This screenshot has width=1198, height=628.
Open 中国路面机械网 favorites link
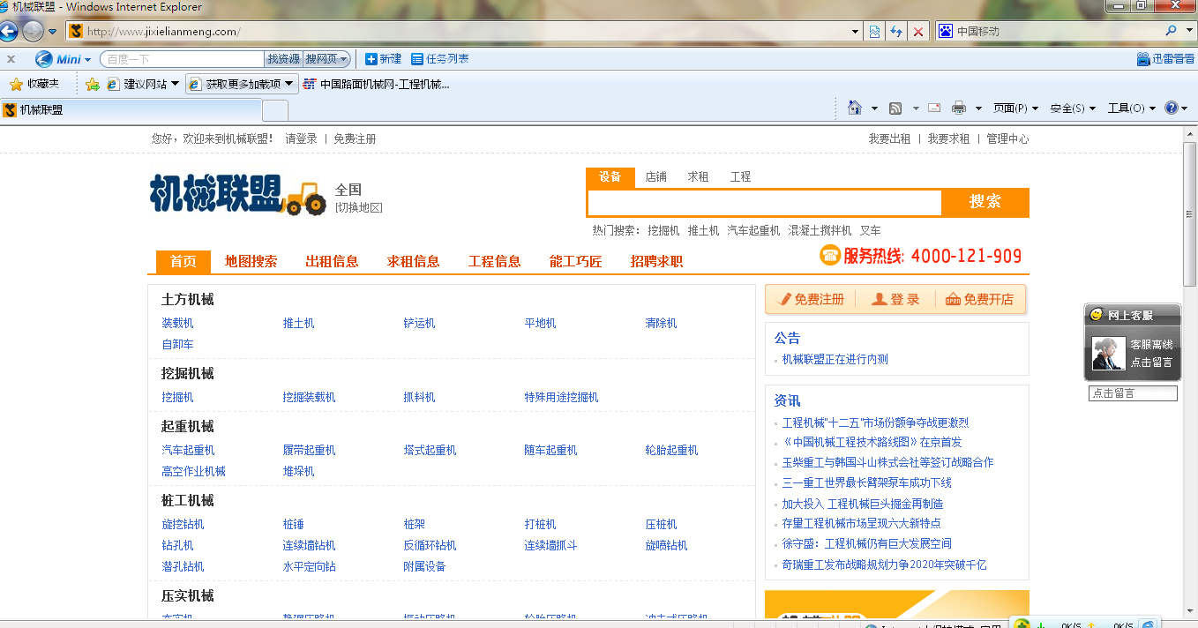376,85
